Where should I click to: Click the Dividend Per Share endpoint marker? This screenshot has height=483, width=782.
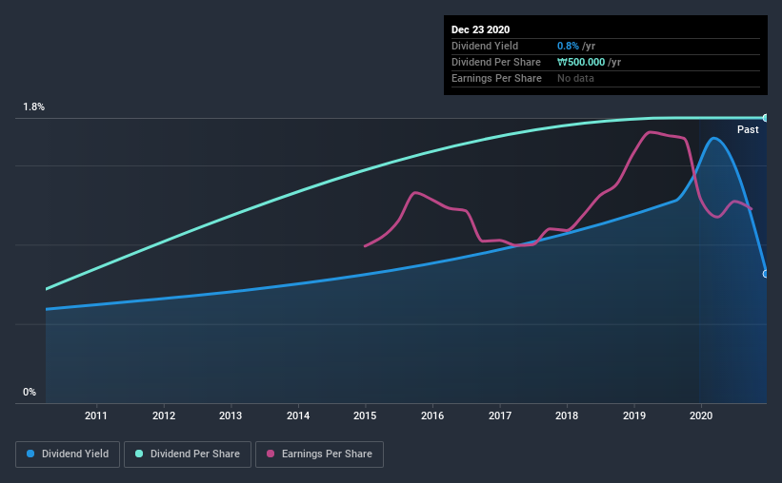pyautogui.click(x=766, y=118)
